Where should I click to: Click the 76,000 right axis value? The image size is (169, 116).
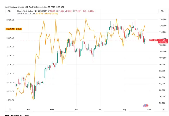coord(162,96)
